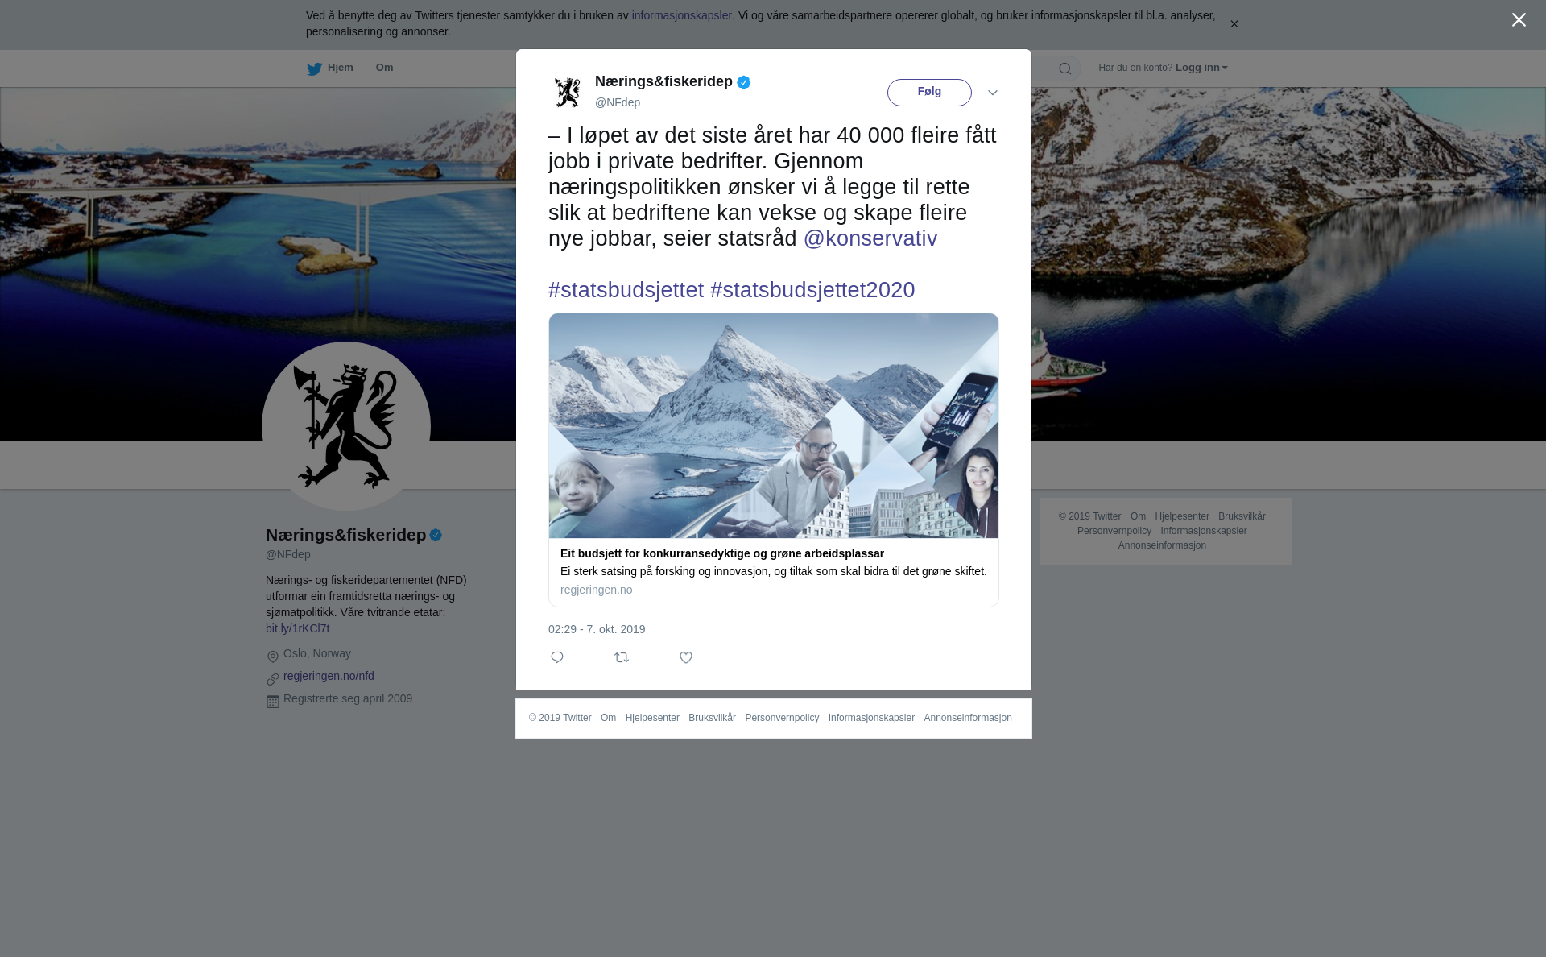Open the regjeringen.no article card image
The height and width of the screenshot is (957, 1546).
point(774,426)
